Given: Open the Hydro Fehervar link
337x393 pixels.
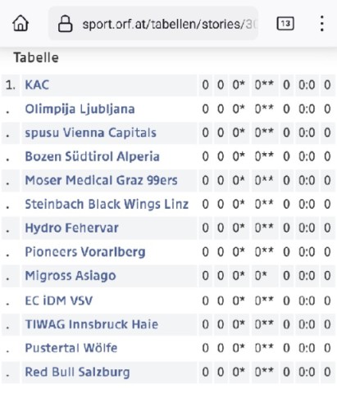Looking at the screenshot, I should [71, 228].
